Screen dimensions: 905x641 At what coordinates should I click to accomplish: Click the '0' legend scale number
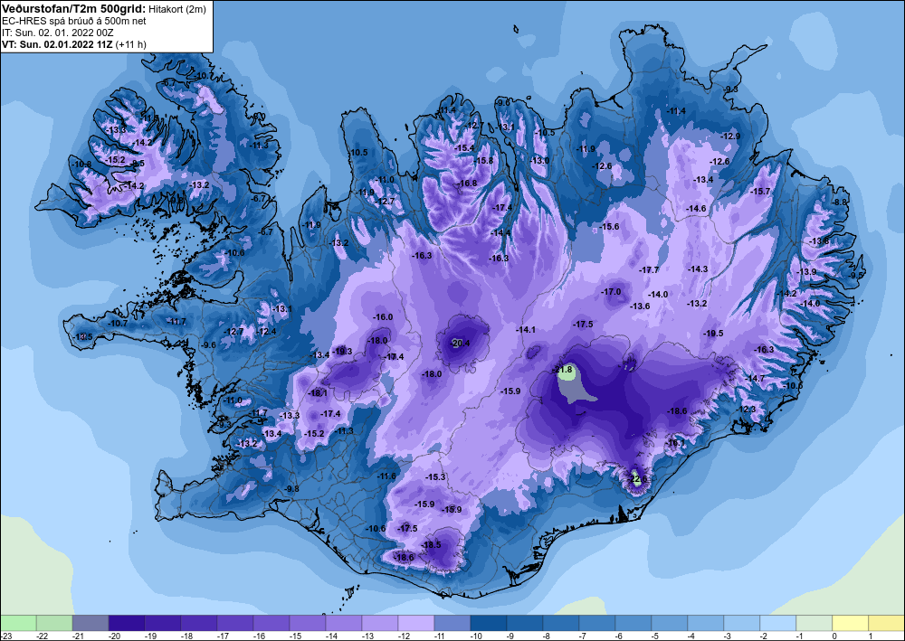(x=833, y=636)
